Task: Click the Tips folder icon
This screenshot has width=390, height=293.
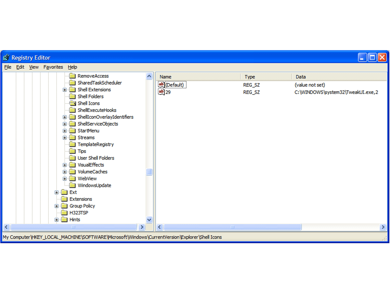Action: point(72,151)
